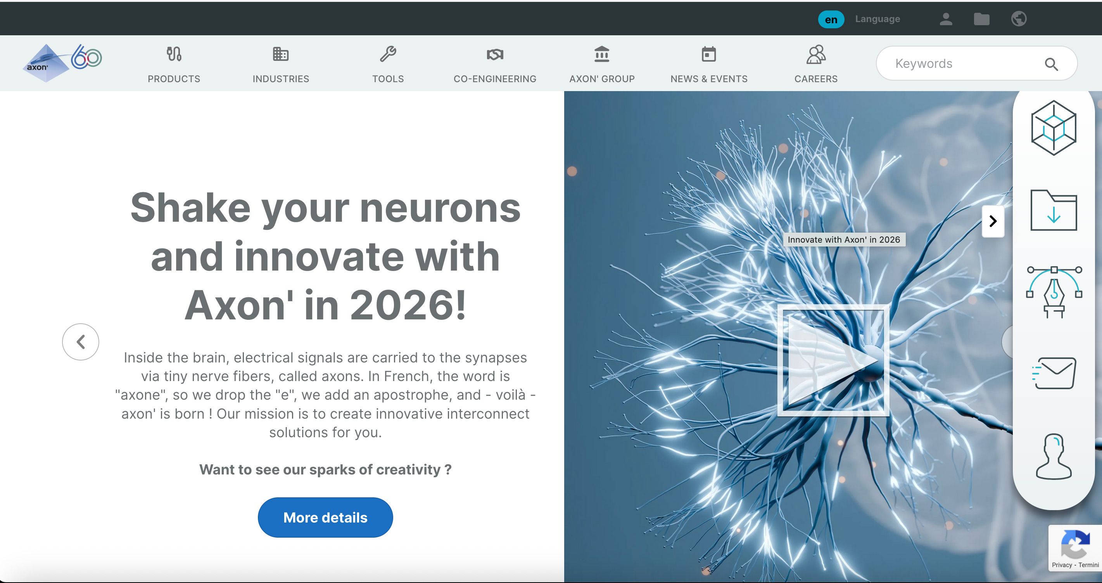Go to previous slide with left chevron
The image size is (1102, 583).
pyautogui.click(x=80, y=342)
